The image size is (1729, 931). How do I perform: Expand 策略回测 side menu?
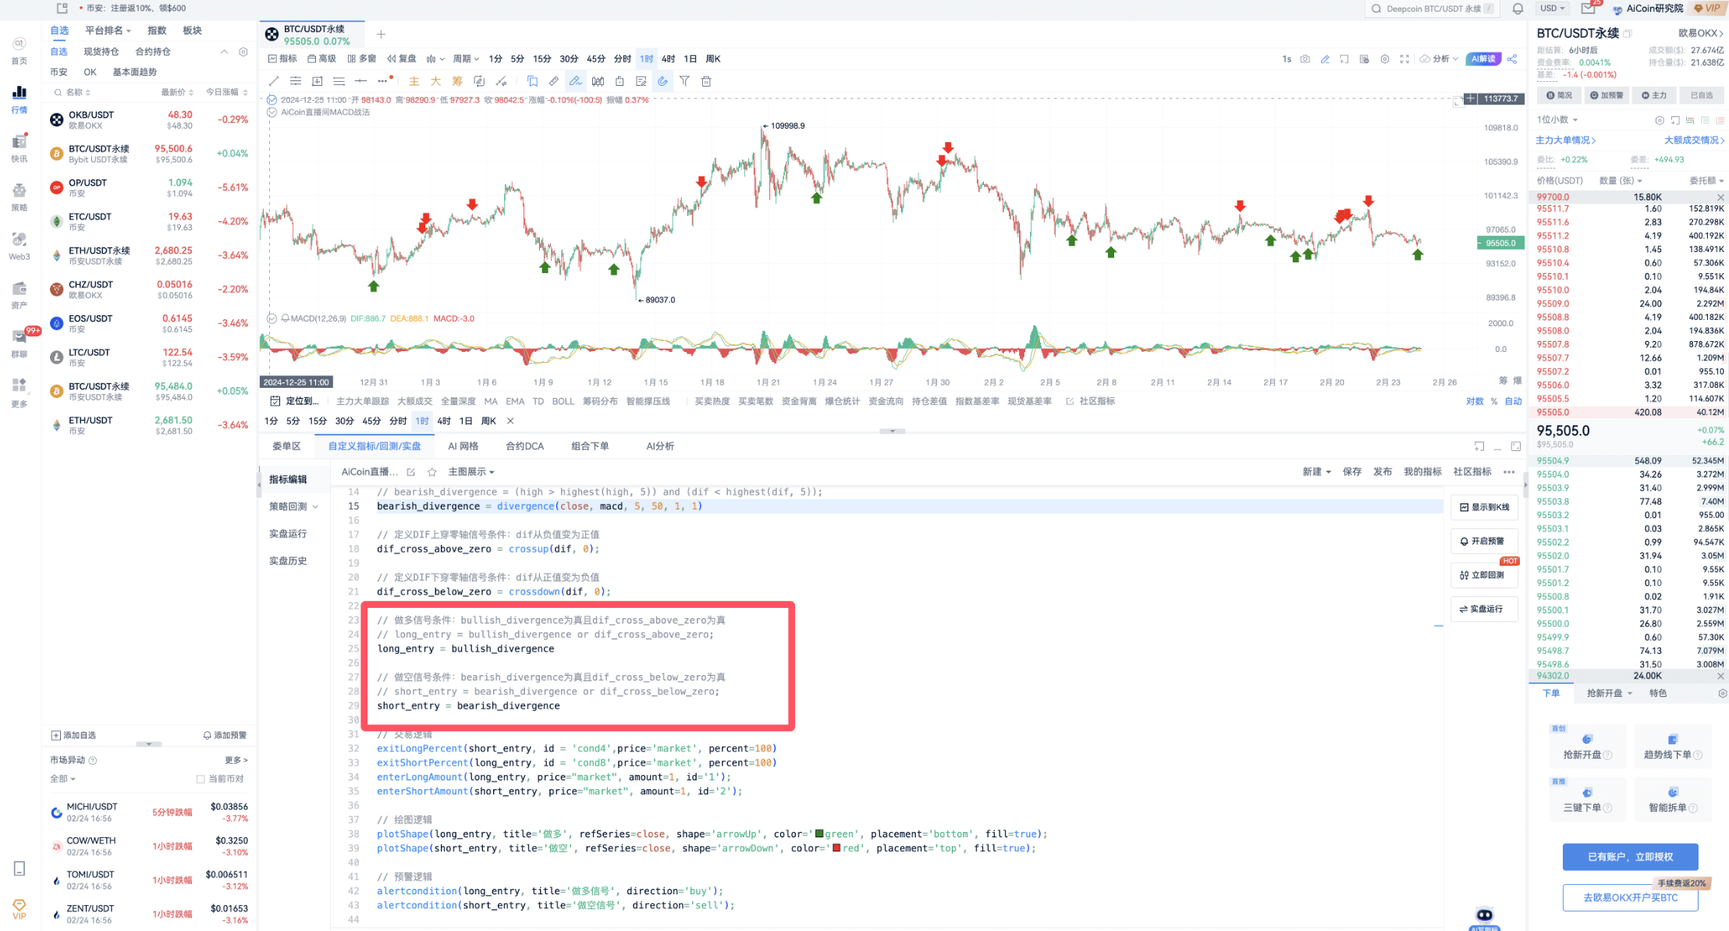[x=294, y=506]
